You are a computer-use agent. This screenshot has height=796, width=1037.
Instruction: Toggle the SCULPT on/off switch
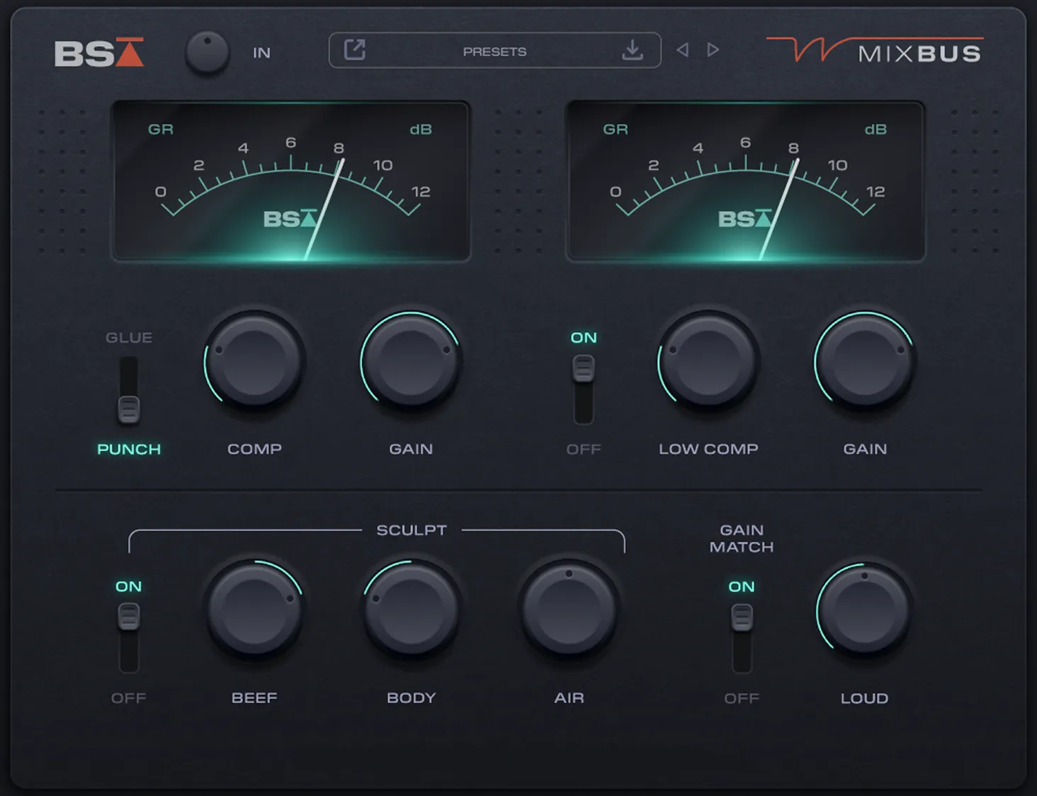[129, 637]
